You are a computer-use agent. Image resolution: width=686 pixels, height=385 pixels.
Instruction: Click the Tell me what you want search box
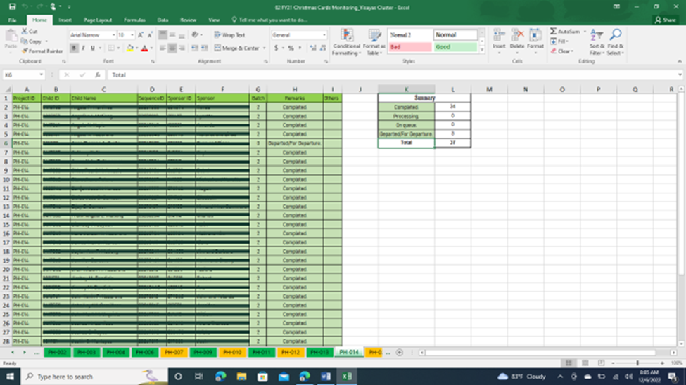tap(269, 20)
